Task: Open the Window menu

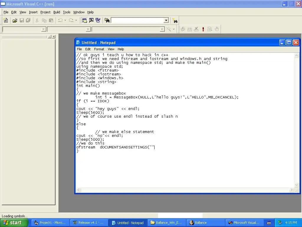Action: click(x=79, y=12)
